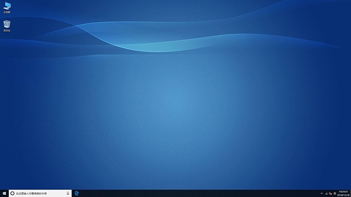Select the This PC desktop icon
This screenshot has height=197, width=351.
(x=7, y=8)
